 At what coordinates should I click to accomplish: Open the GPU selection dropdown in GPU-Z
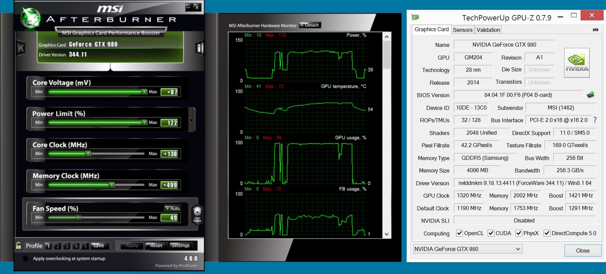(x=468, y=249)
